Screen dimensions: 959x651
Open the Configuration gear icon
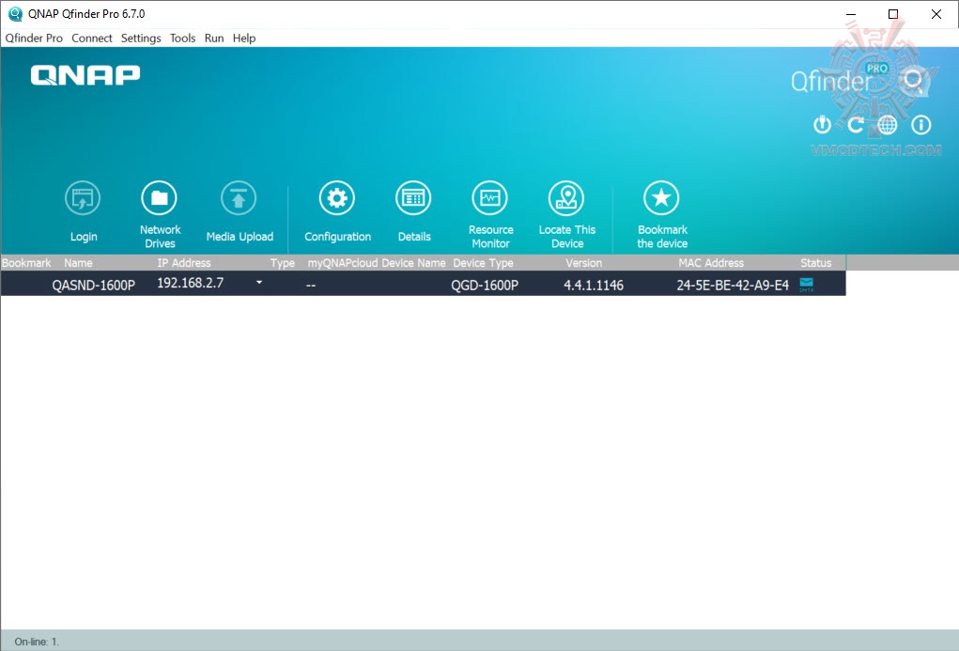(x=337, y=198)
